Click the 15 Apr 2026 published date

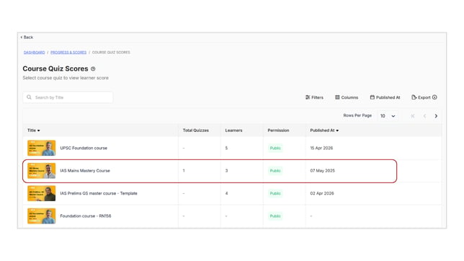coord(321,148)
